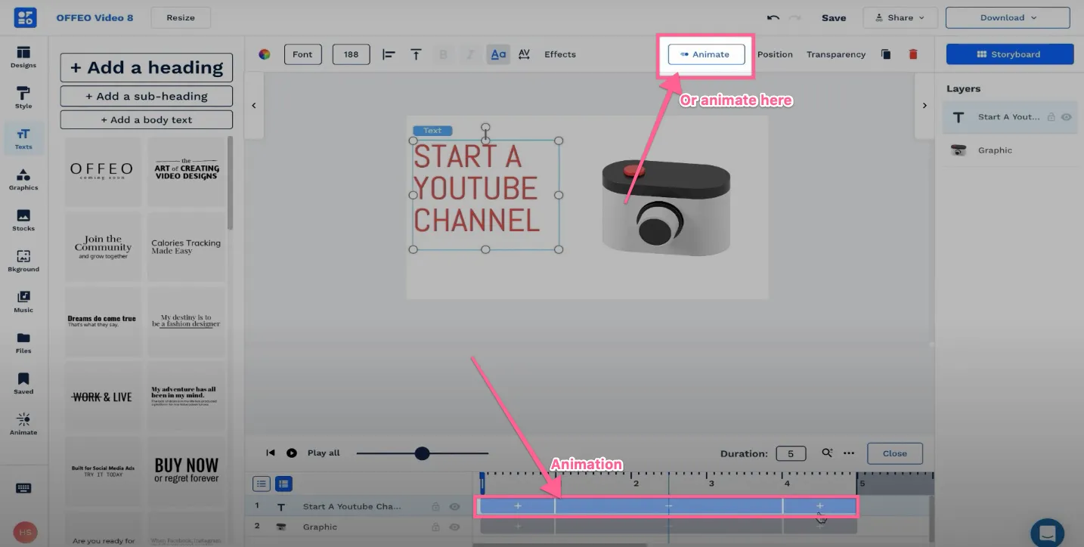
Task: Click the duplicate element icon
Action: pos(886,54)
